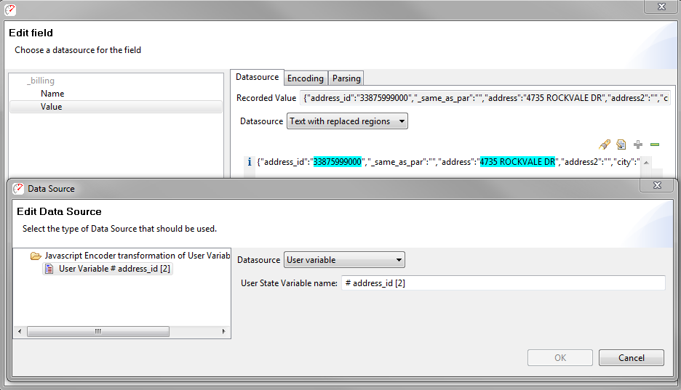The image size is (681, 390).
Task: Click the horizontal scrollbar in tree panel
Action: coord(97,331)
